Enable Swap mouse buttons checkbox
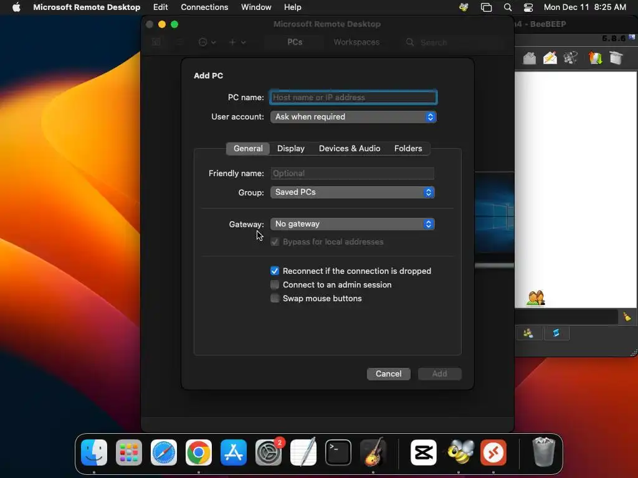 (x=275, y=298)
